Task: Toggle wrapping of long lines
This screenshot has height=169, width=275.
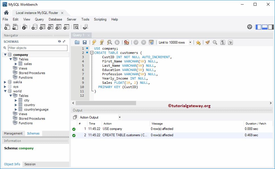Action: pyautogui.click(x=231, y=42)
